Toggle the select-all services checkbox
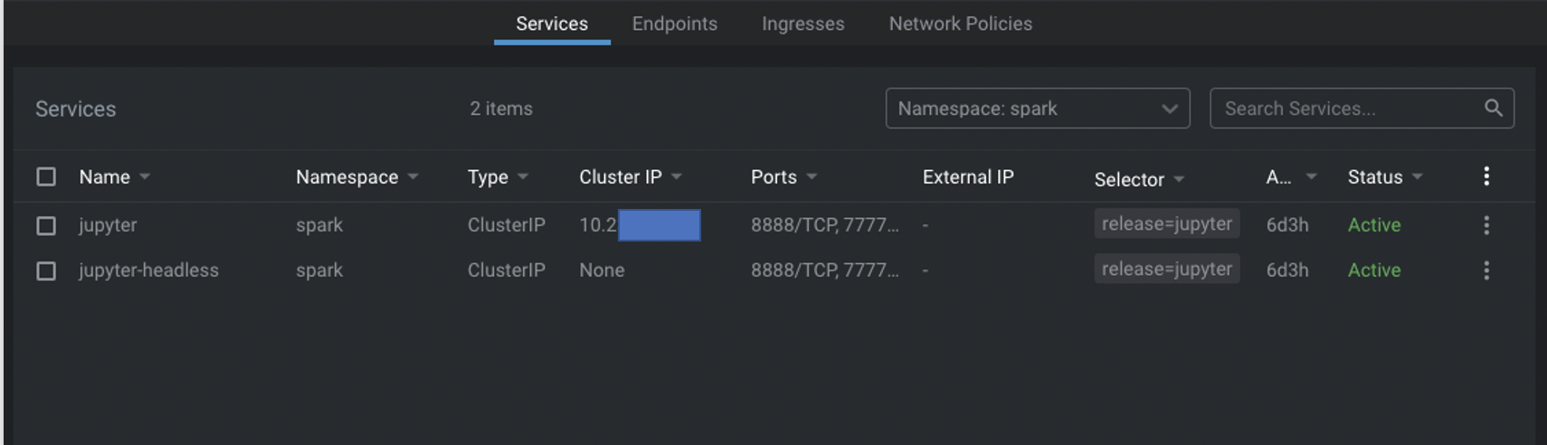The height and width of the screenshot is (445, 1547). tap(46, 176)
